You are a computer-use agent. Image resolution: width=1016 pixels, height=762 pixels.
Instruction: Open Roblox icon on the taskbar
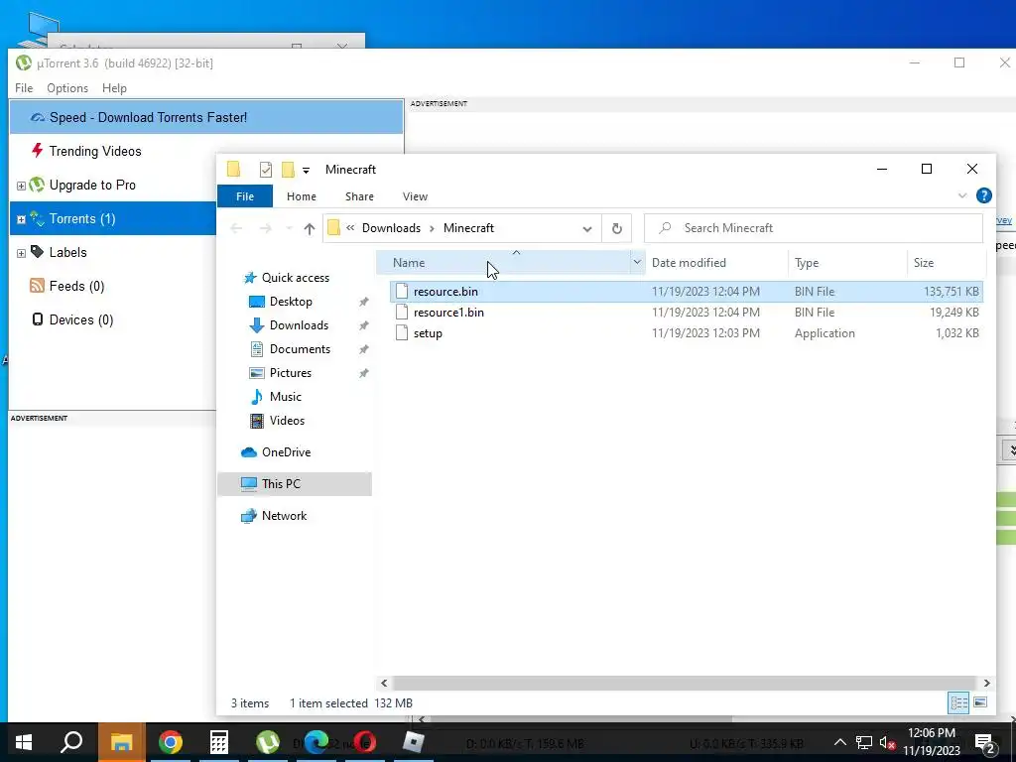point(414,742)
